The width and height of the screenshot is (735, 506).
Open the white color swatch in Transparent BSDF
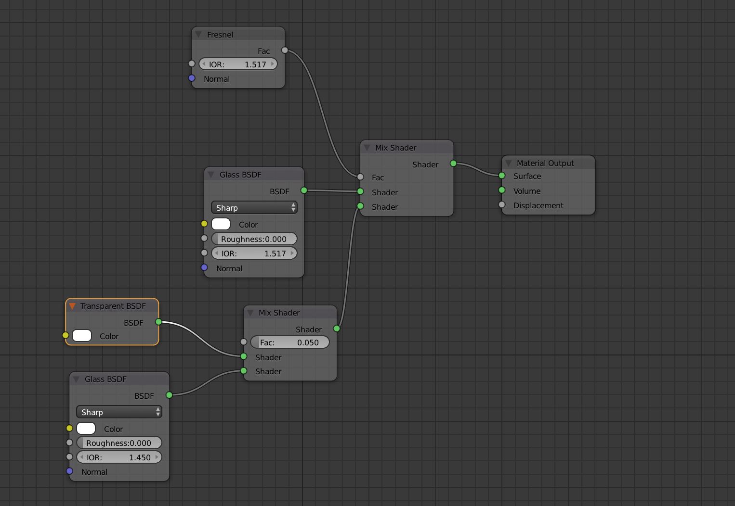(82, 336)
